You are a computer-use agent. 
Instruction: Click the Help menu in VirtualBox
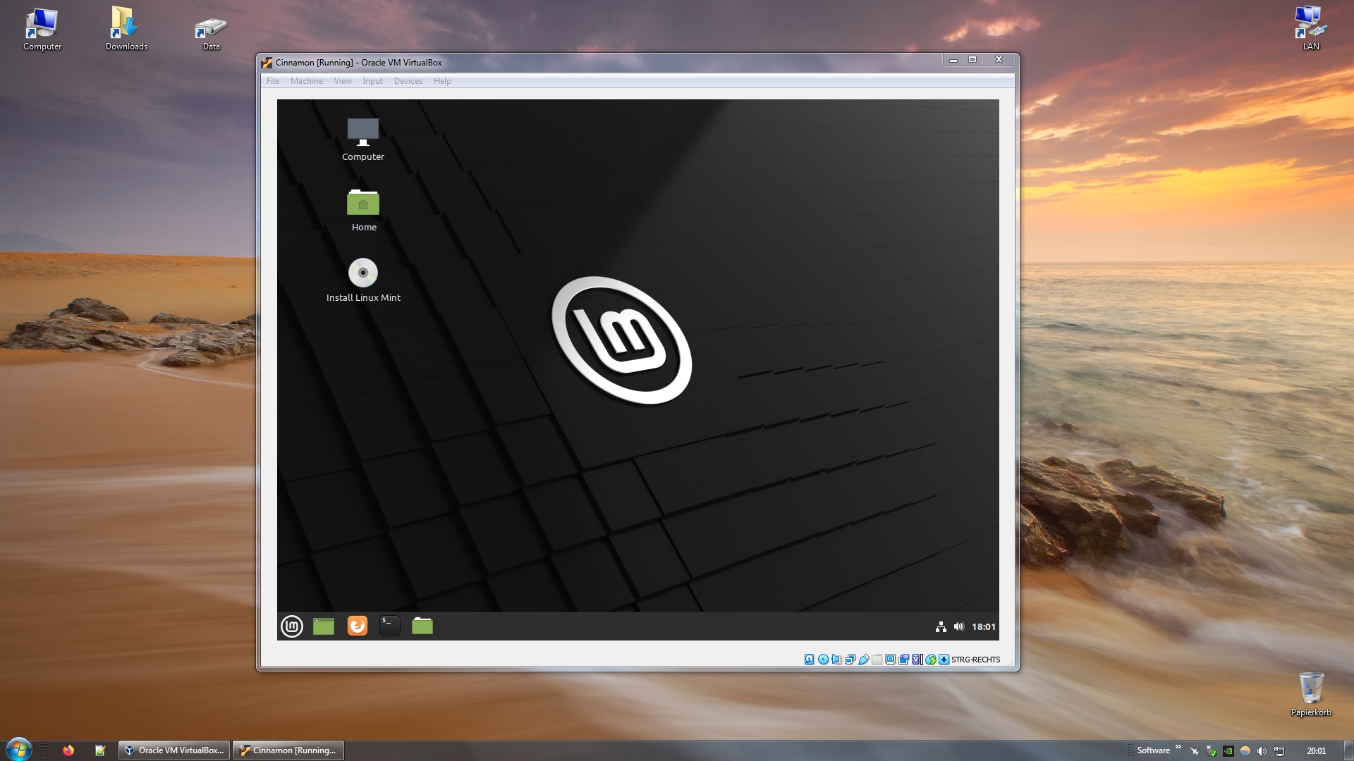point(441,81)
